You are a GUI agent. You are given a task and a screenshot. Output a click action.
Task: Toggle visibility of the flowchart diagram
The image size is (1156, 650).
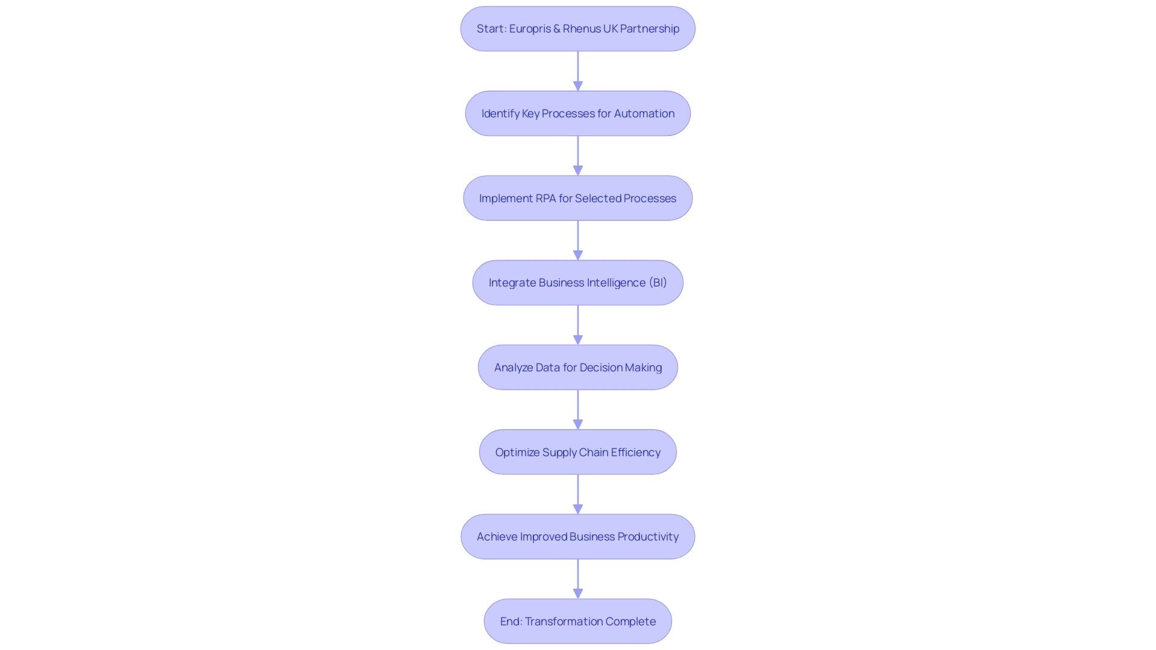[578, 324]
